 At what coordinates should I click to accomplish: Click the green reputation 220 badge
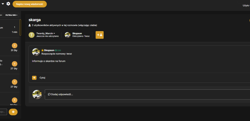pos(58,50)
